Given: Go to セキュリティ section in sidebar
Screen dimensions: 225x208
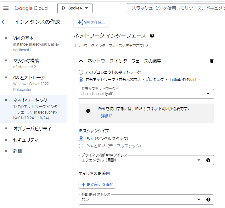Looking at the screenshot, I should 26,140.
